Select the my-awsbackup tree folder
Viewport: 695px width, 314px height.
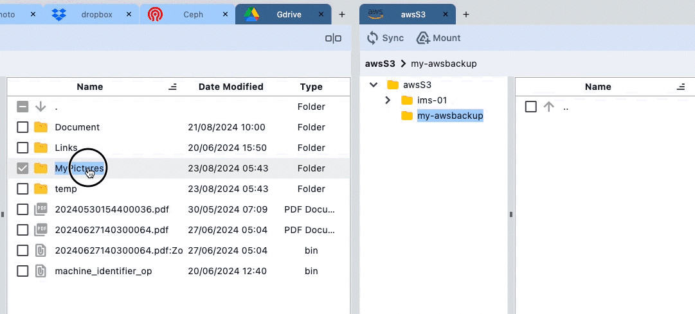click(x=449, y=116)
